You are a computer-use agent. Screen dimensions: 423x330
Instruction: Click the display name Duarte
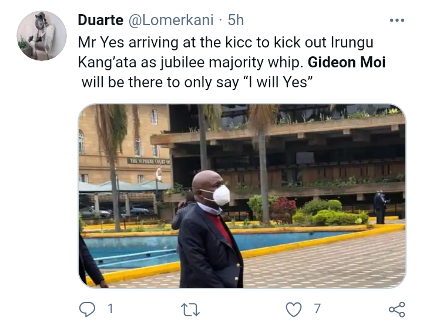click(x=100, y=20)
